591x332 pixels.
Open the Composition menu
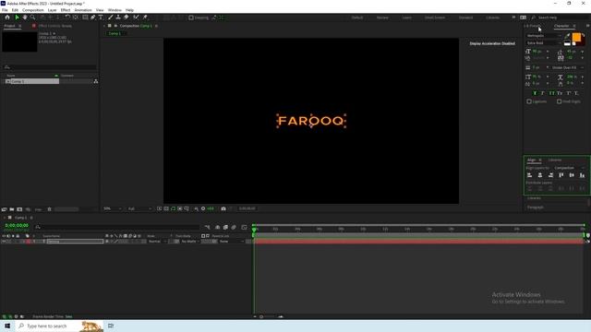(x=33, y=10)
